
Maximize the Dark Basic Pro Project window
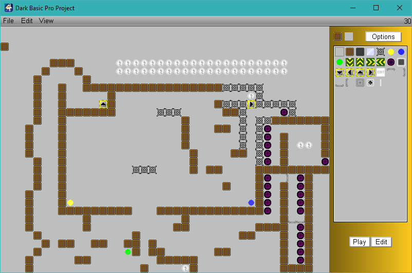tap(376, 8)
